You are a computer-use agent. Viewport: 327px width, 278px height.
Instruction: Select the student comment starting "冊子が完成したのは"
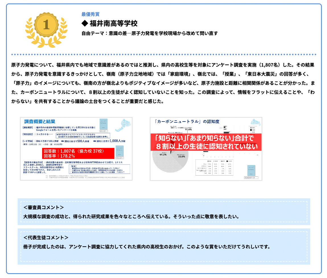tap(147, 247)
